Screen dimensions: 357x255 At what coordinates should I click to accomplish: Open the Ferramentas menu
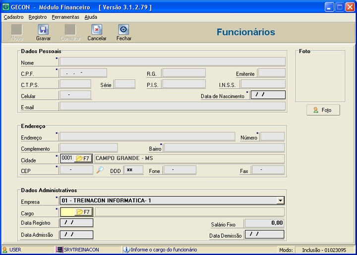pos(65,17)
